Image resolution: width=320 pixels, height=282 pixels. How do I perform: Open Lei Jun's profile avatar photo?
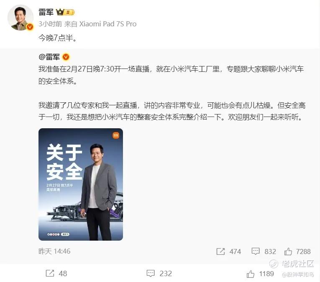pos(20,18)
